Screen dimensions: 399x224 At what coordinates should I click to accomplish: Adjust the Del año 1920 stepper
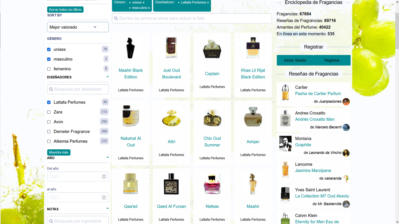pyautogui.click(x=104, y=176)
